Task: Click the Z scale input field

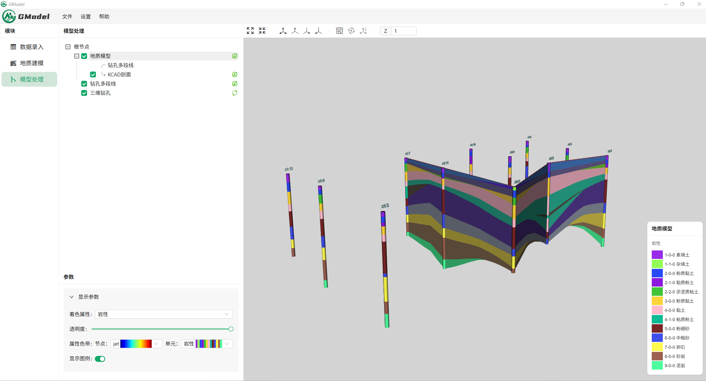Action: pos(404,31)
